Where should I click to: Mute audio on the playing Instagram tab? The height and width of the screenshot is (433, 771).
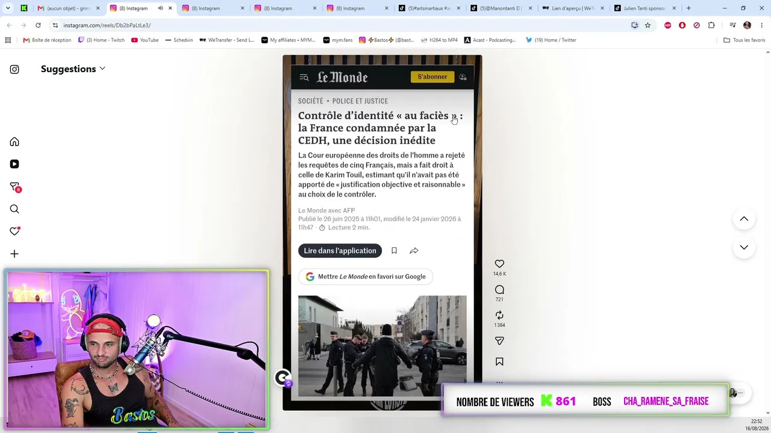pyautogui.click(x=160, y=8)
